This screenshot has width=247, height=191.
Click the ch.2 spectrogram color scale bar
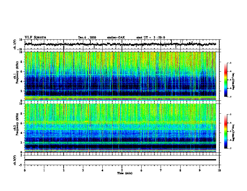coord(225,131)
